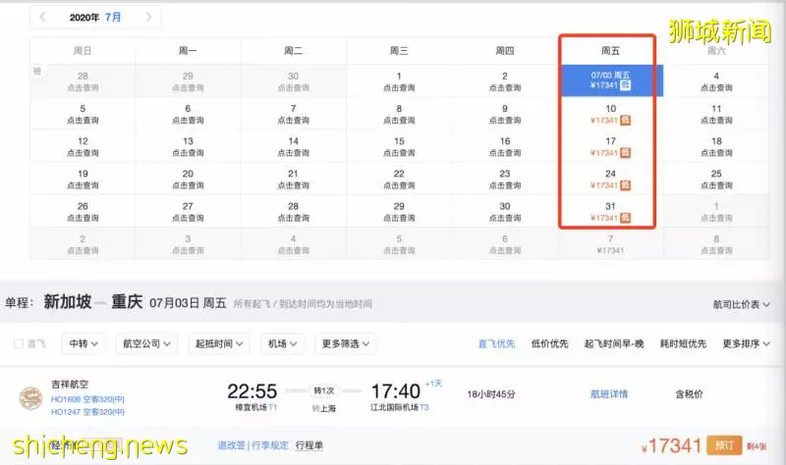The image size is (786, 465).
Task: Click the low-price badge on July 24
Action: tap(625, 185)
